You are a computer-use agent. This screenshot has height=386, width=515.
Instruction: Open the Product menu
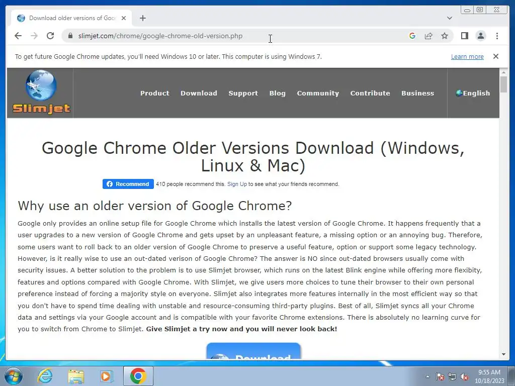tap(155, 93)
